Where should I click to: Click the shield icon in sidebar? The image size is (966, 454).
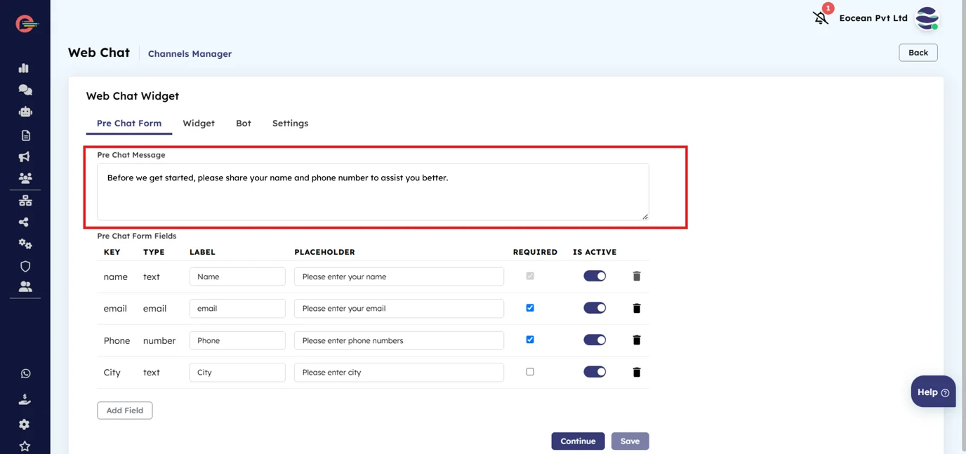point(25,266)
